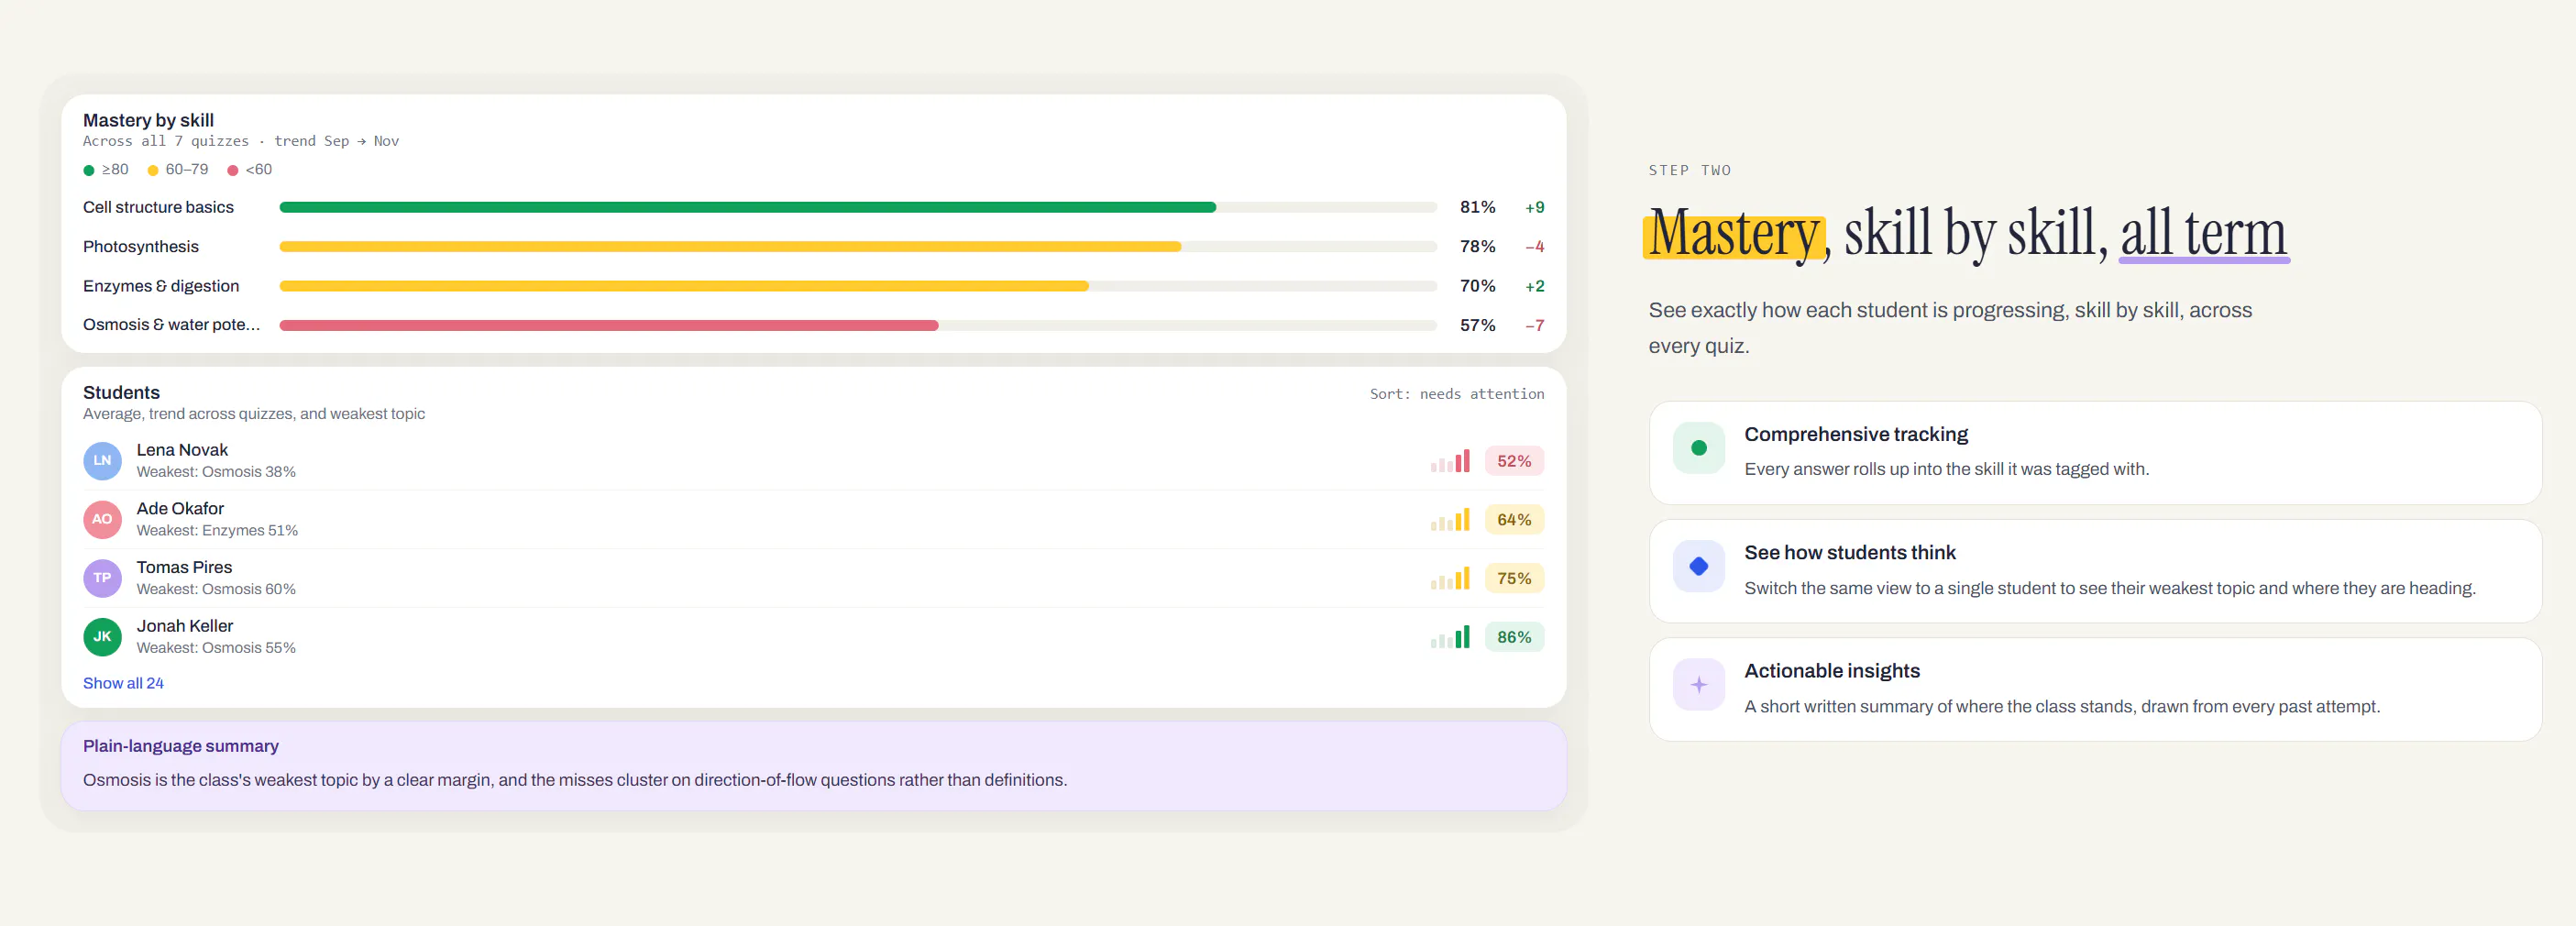Select the Jonah Keller student name

[185, 626]
